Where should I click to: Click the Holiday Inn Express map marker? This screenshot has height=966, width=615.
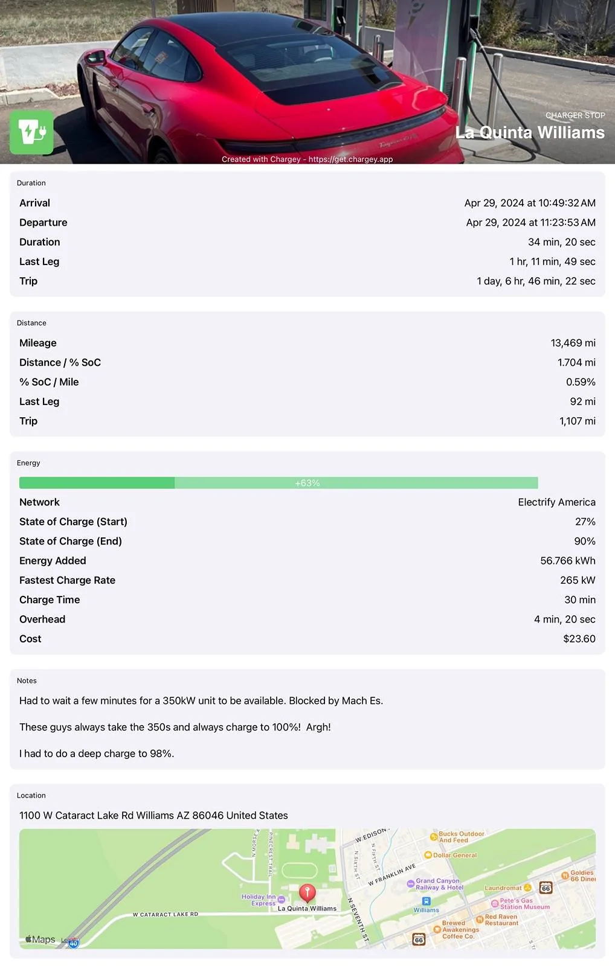pos(281,900)
